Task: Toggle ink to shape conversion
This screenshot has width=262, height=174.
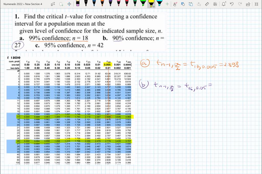Action: point(183,4)
